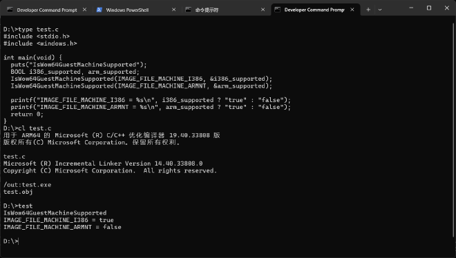The width and height of the screenshot is (456, 258).
Task: Click the 'IMAGE_FILE_MACHINE_I386 = true' output
Action: pos(59,220)
